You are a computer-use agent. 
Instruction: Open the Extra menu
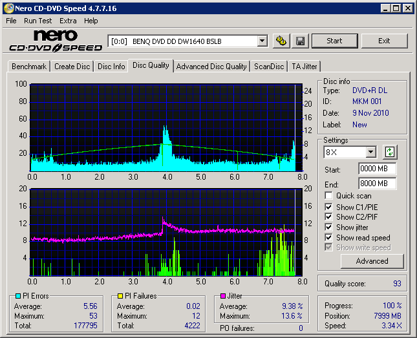pyautogui.click(x=68, y=21)
